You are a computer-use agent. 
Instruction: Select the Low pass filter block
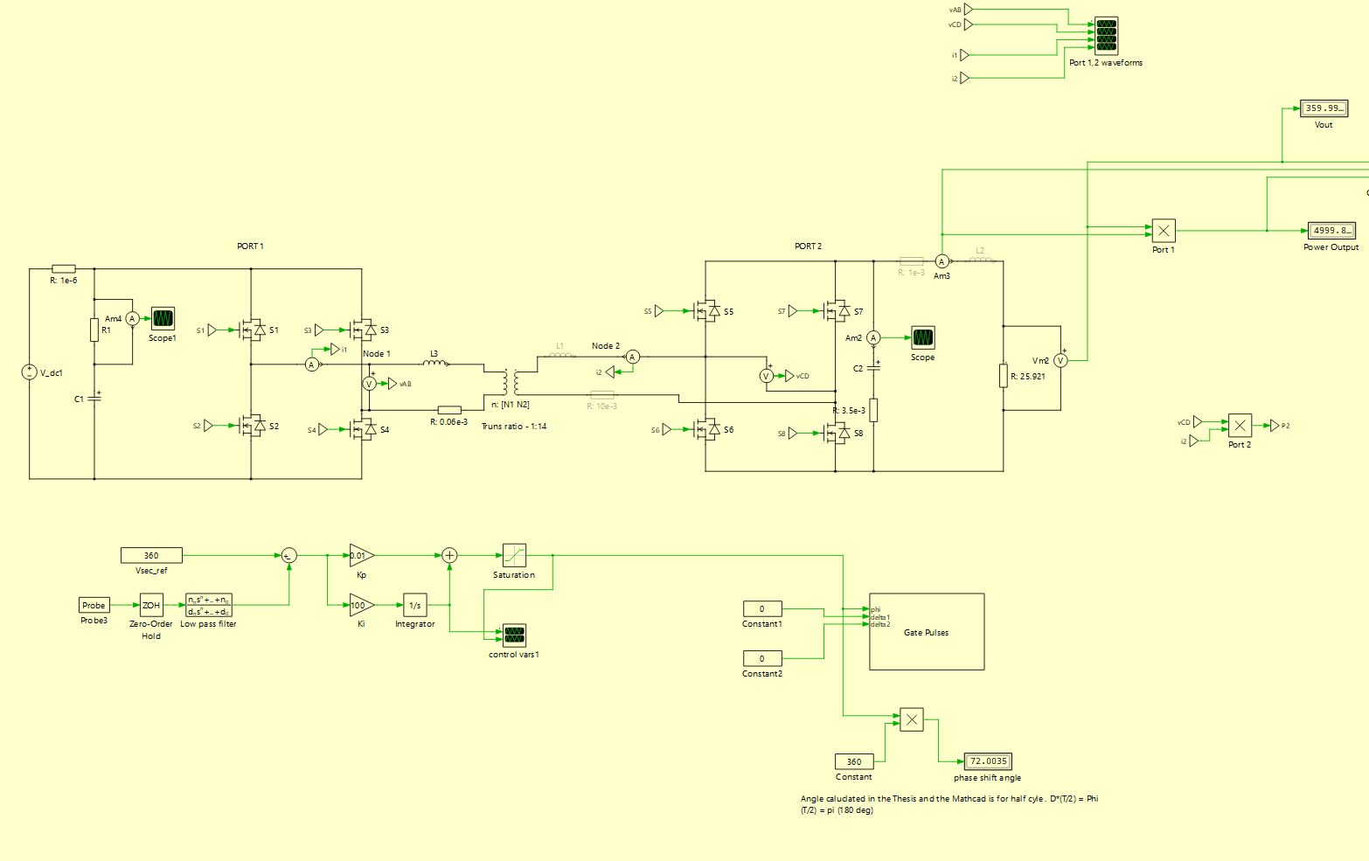pos(209,605)
